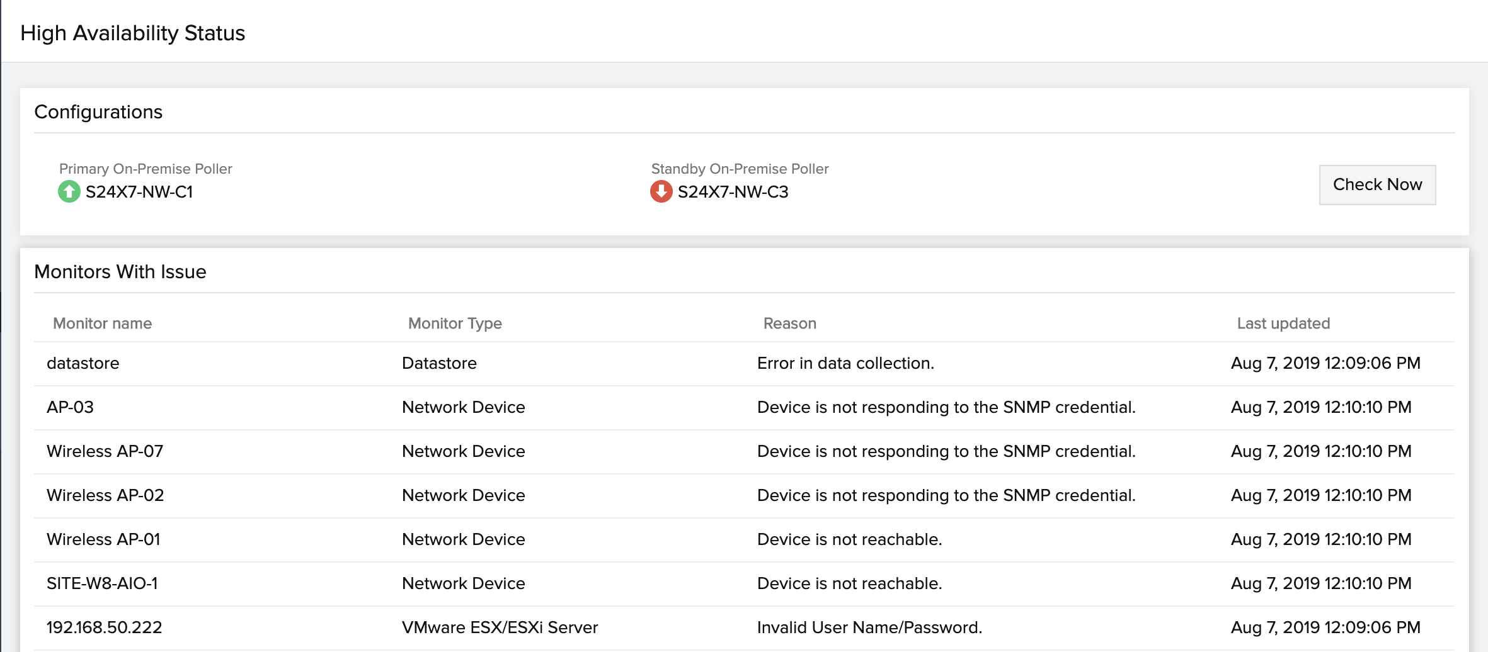
Task: Click the SNMP credential reason for AP-03
Action: pos(946,407)
